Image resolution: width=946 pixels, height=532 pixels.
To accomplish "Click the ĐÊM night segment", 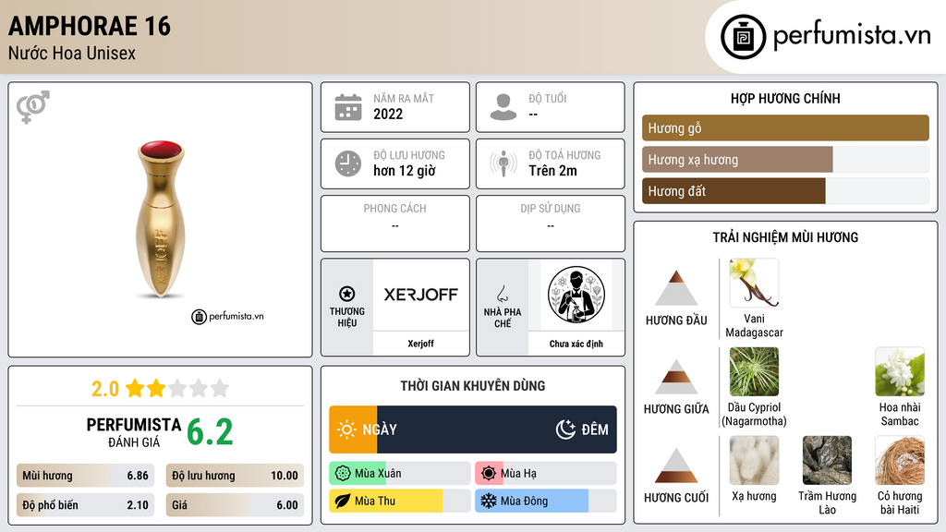I will 497,429.
